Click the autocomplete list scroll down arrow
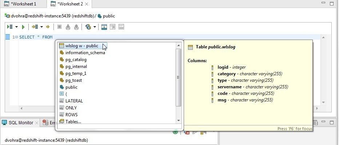339x145 pixels. tap(179, 121)
